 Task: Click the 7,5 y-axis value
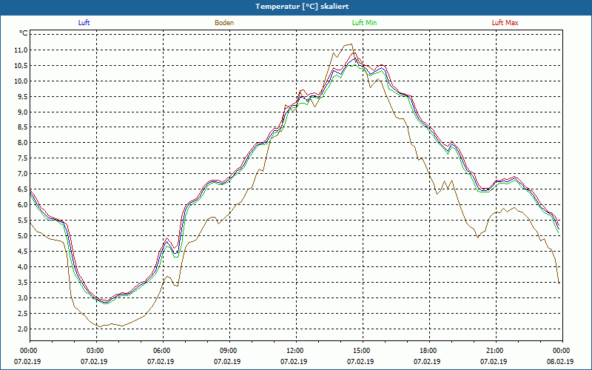point(23,158)
